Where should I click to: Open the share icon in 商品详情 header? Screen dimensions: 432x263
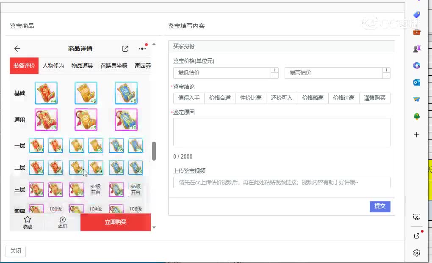coord(125,49)
